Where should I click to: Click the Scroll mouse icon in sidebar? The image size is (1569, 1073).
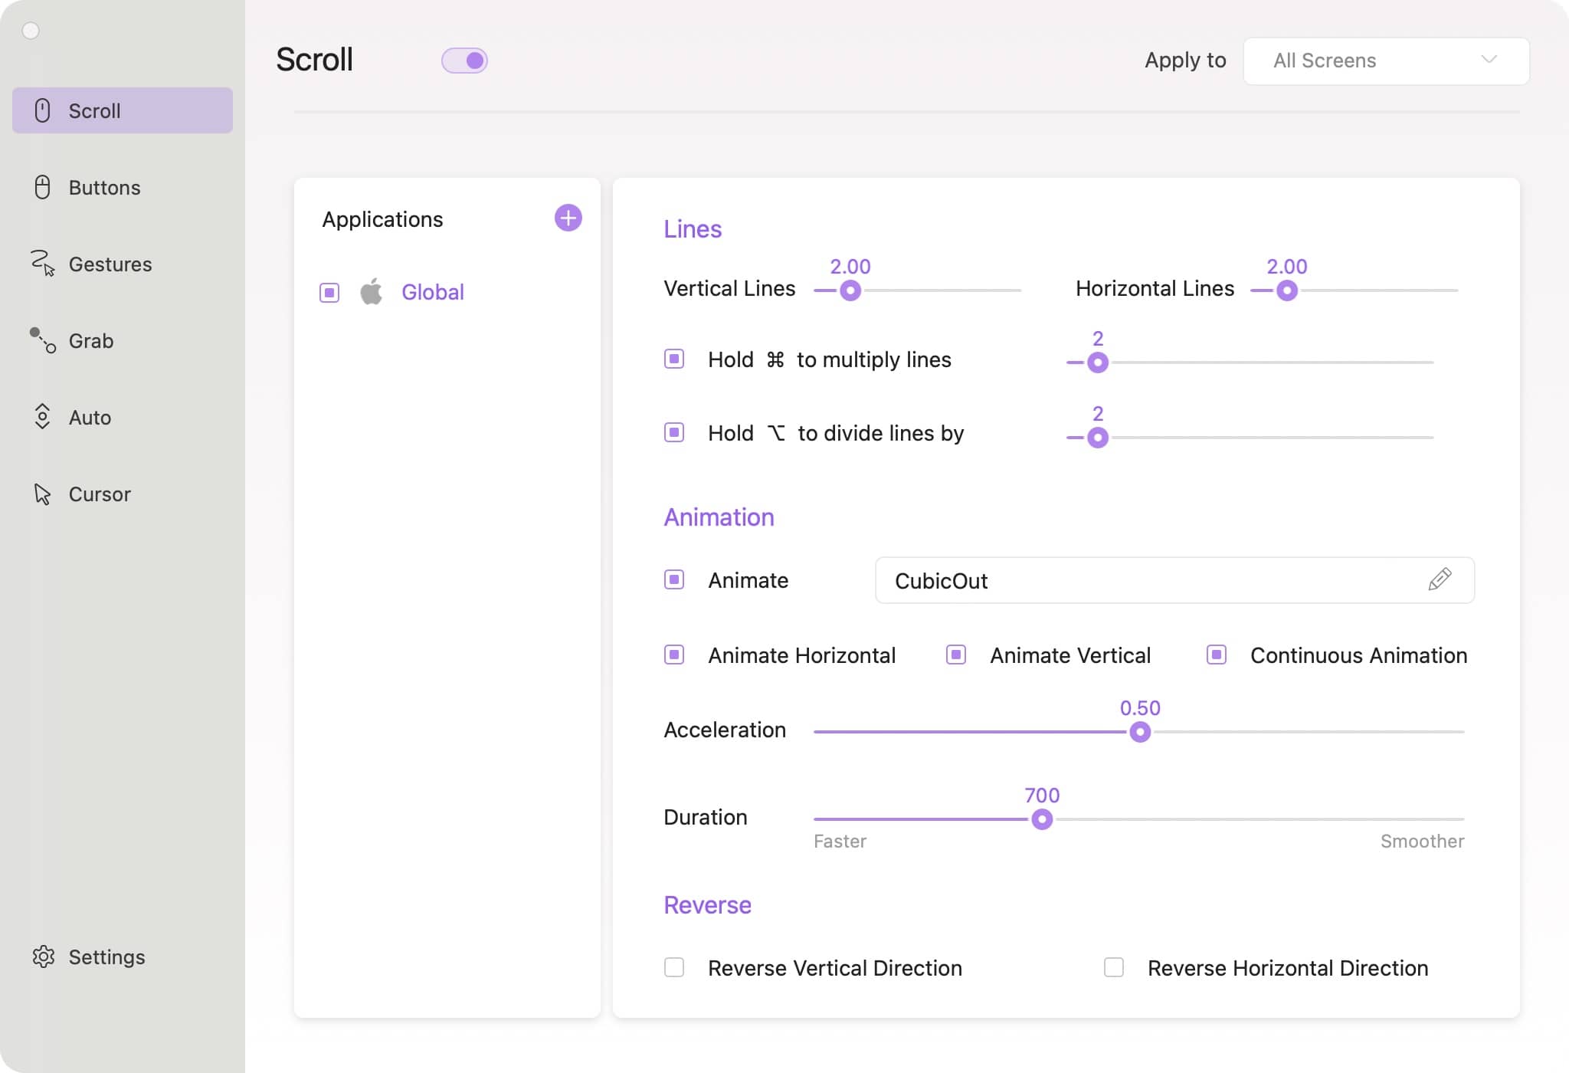pyautogui.click(x=43, y=110)
